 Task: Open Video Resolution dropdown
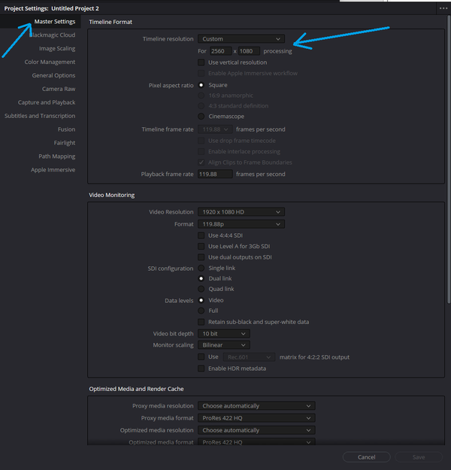click(x=241, y=212)
